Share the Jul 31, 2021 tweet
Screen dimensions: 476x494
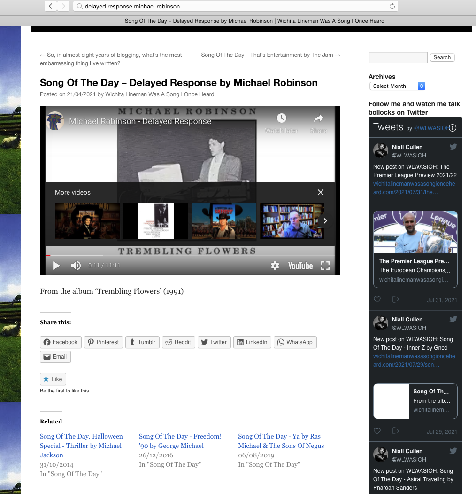pyautogui.click(x=396, y=299)
